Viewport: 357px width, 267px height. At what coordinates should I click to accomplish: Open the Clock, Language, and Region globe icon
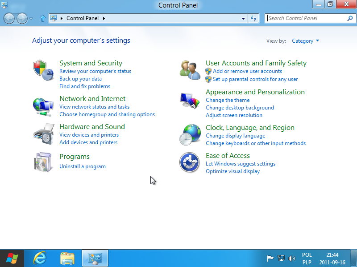(190, 135)
